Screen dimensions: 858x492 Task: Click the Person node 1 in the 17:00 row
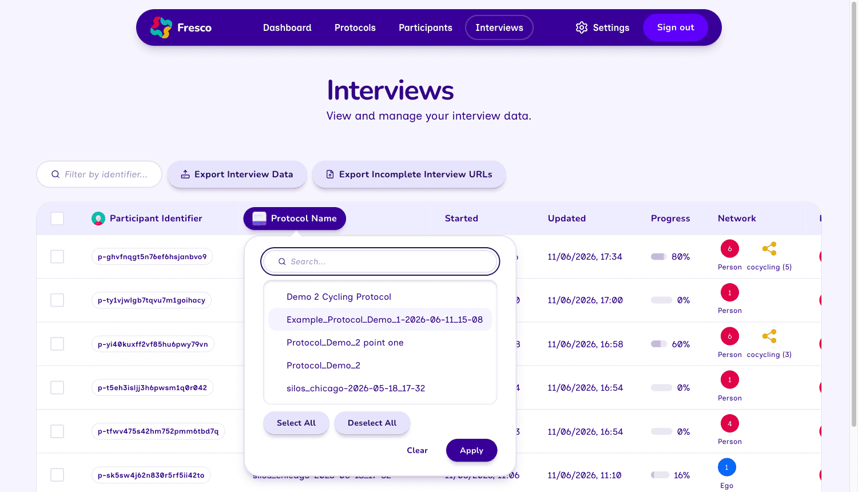click(x=730, y=292)
